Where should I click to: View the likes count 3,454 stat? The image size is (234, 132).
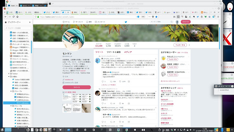[127, 45]
